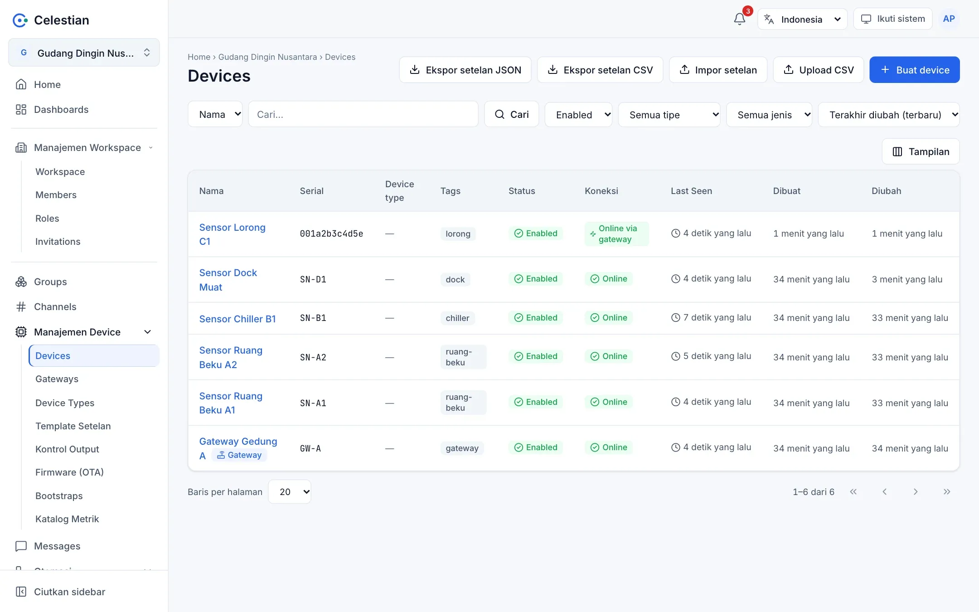The height and width of the screenshot is (612, 979).
Task: Click the Home sidebar icon
Action: [21, 84]
